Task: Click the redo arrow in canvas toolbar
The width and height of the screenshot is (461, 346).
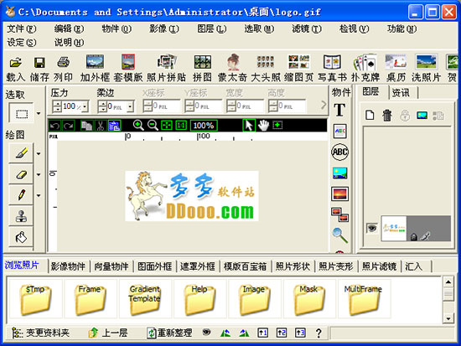Action: 68,126
